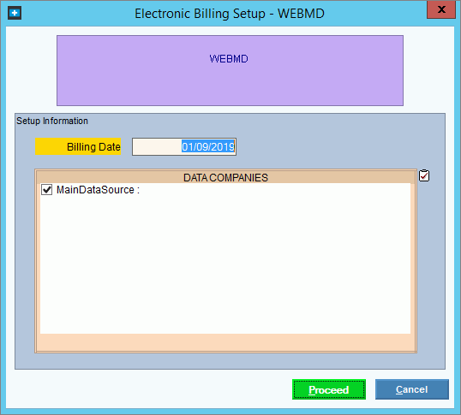Click the yellow Billing Date label
Image resolution: width=461 pixels, height=415 pixels.
coord(78,146)
